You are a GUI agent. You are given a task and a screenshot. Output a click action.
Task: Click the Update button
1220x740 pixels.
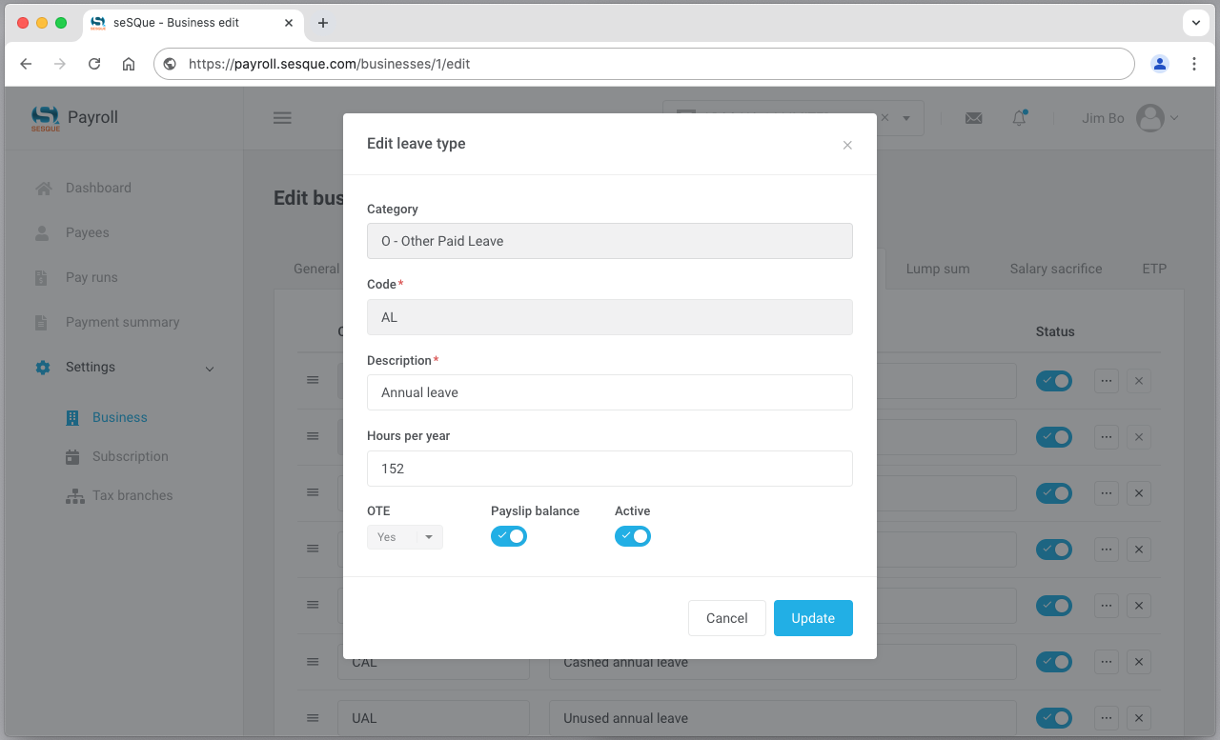(x=813, y=618)
